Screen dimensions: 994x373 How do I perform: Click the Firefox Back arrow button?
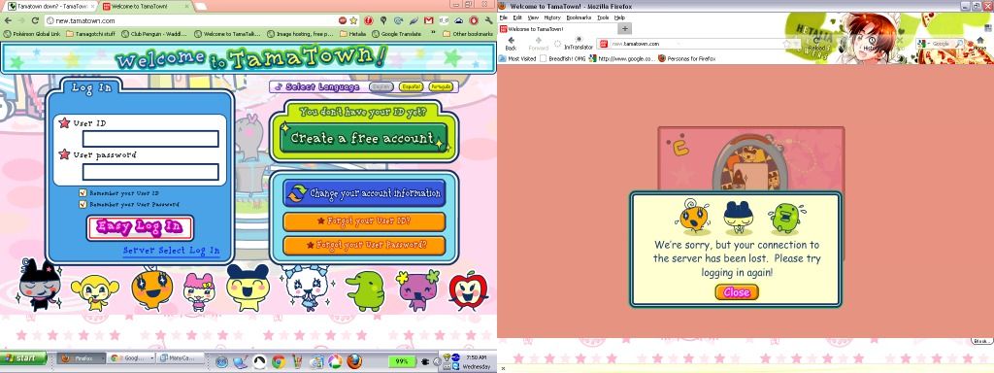pyautogui.click(x=511, y=43)
